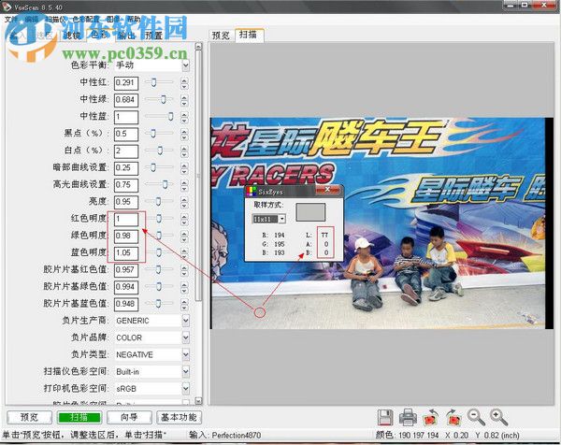561x445 pixels.
Task: Click the 胶片片基蓝色值 field 0.948
Action: point(126,304)
